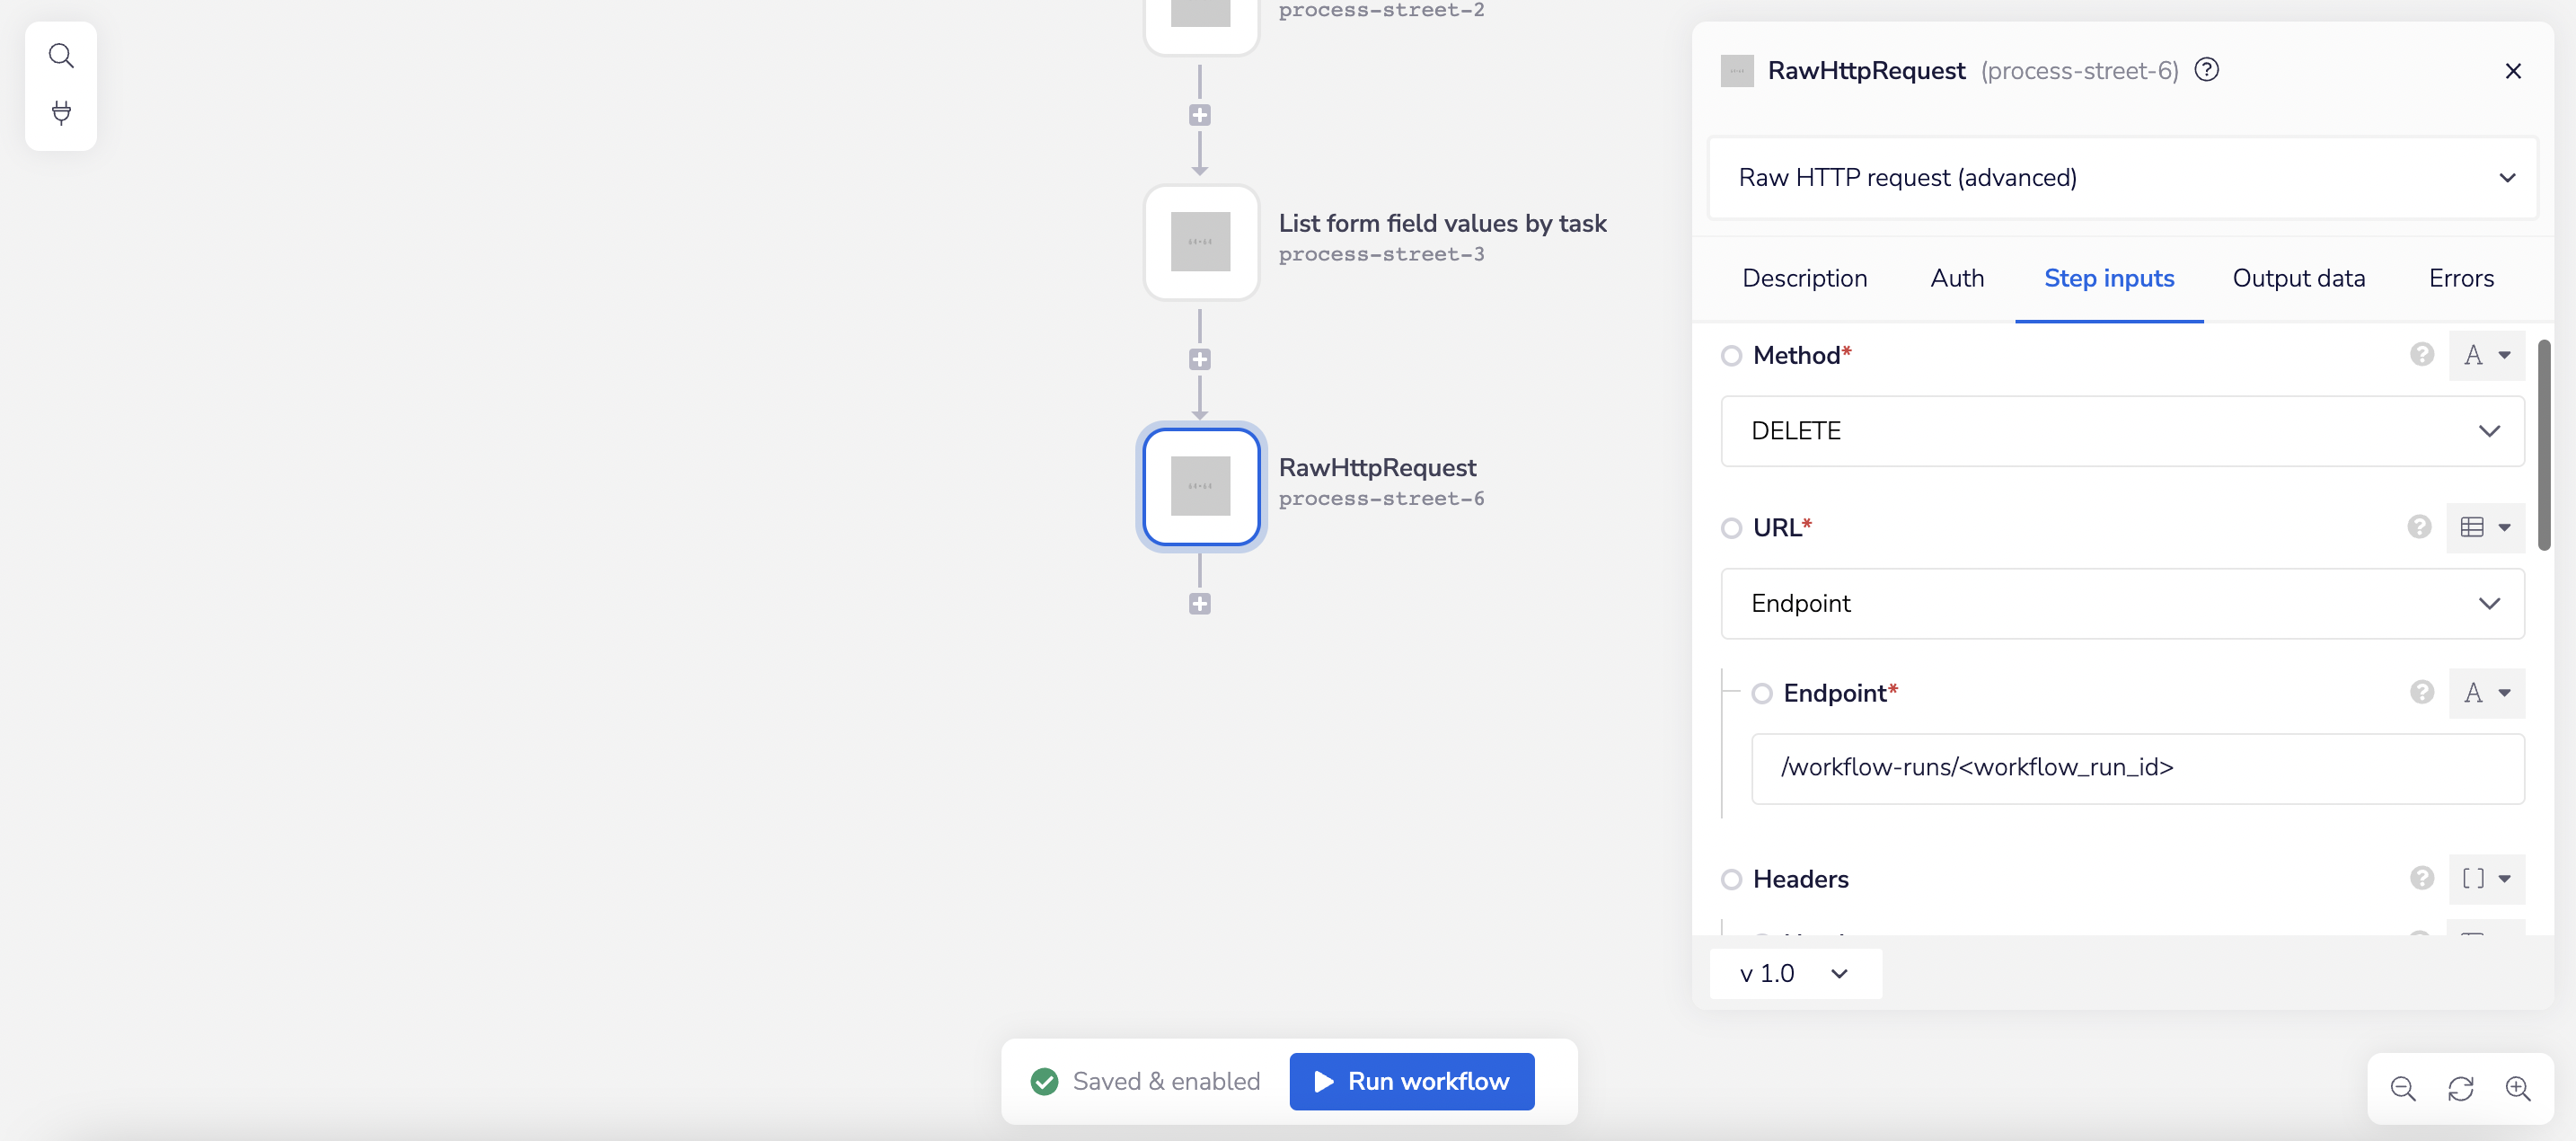Zoom in on the workflow canvas
Screen dimensions: 2576x1141
(2519, 1089)
